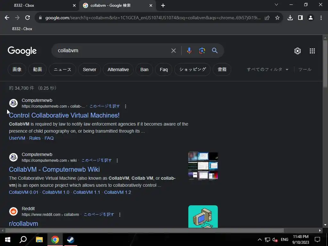Open the Reddit computer thumbnail
The width and height of the screenshot is (328, 246).
[203, 217]
